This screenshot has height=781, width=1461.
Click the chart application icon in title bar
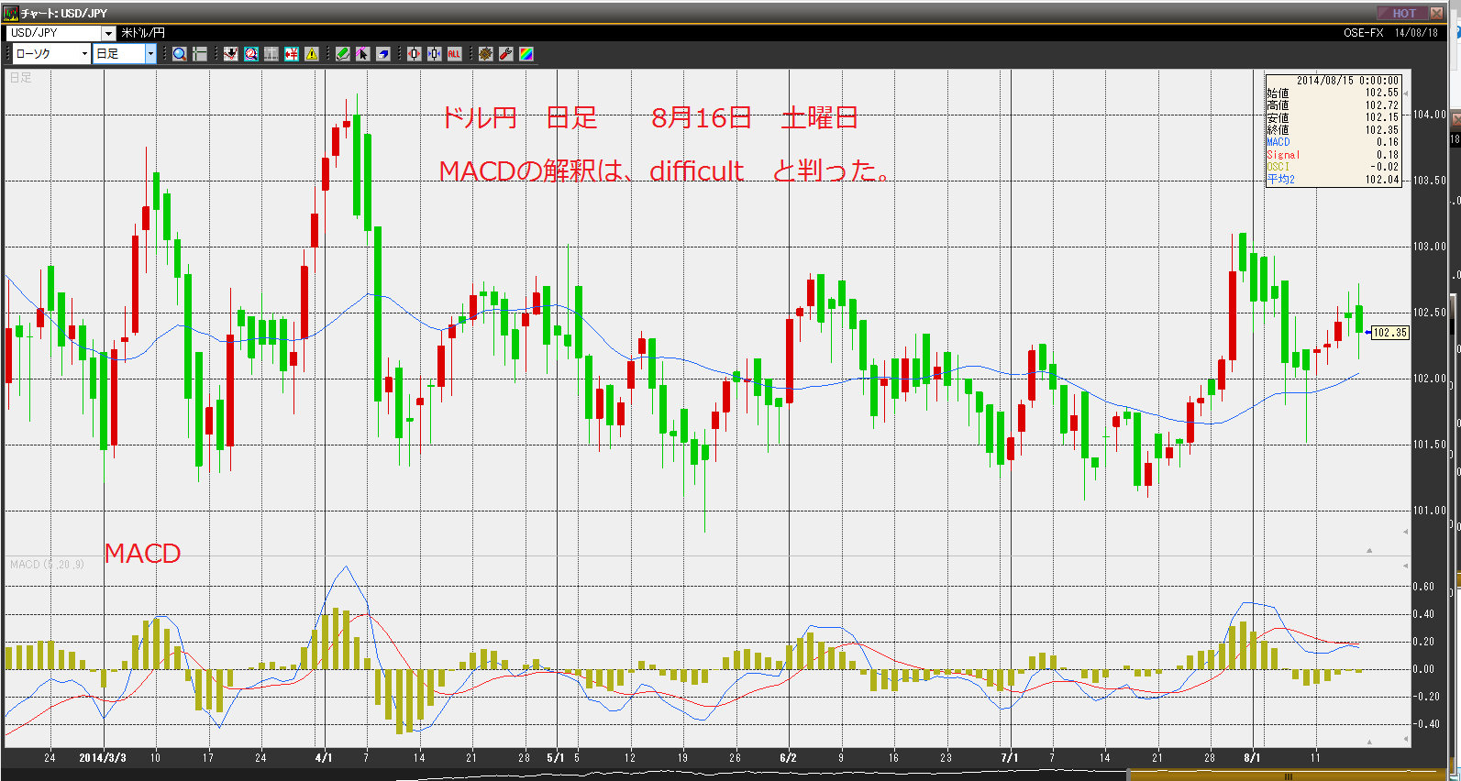pyautogui.click(x=11, y=13)
